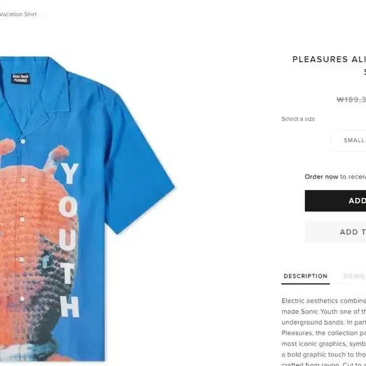Open the Vacation Shirt breadcrumb link
Screen dimensions: 366x366
point(18,14)
